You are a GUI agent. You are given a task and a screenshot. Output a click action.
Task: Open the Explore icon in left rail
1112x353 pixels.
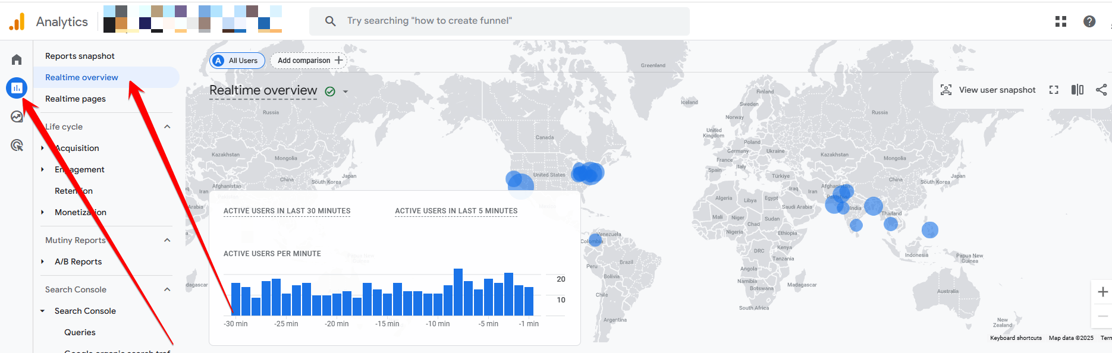pyautogui.click(x=17, y=116)
